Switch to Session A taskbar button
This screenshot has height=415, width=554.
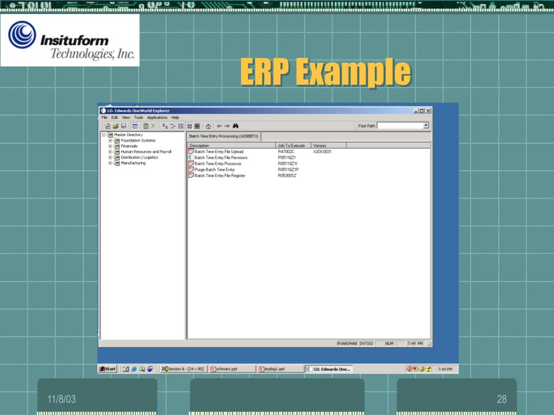(183, 369)
